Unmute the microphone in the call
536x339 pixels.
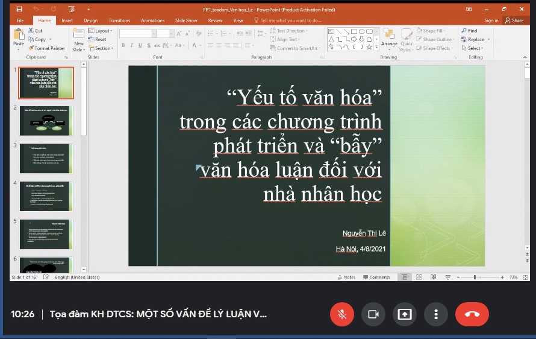coord(341,314)
